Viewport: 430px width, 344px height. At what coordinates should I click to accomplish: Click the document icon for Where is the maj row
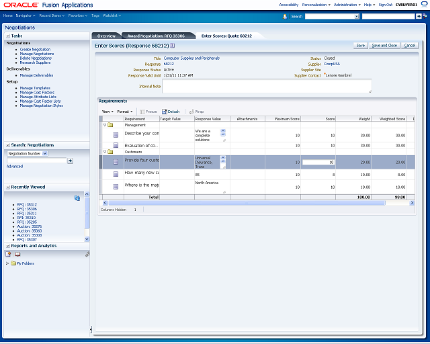(x=116, y=187)
